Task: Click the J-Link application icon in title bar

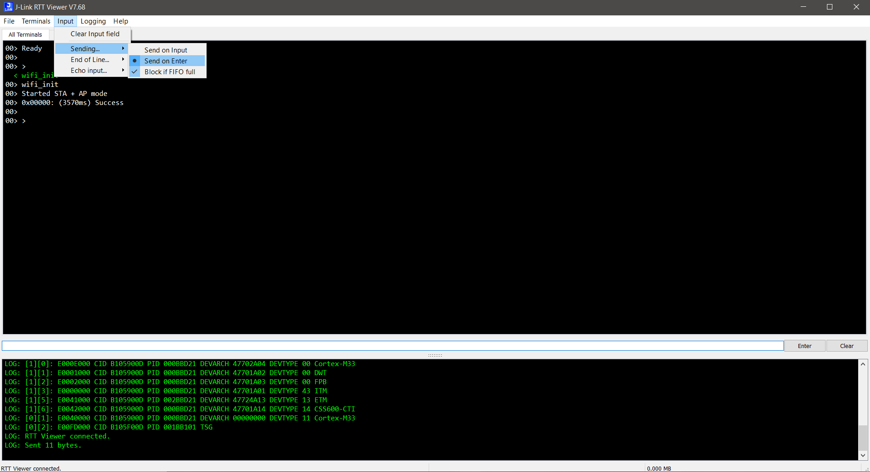Action: click(x=8, y=7)
